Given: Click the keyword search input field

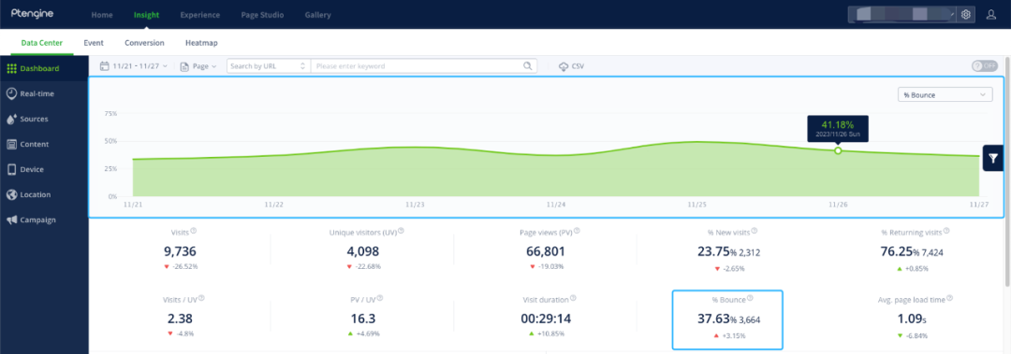Looking at the screenshot, I should [418, 65].
